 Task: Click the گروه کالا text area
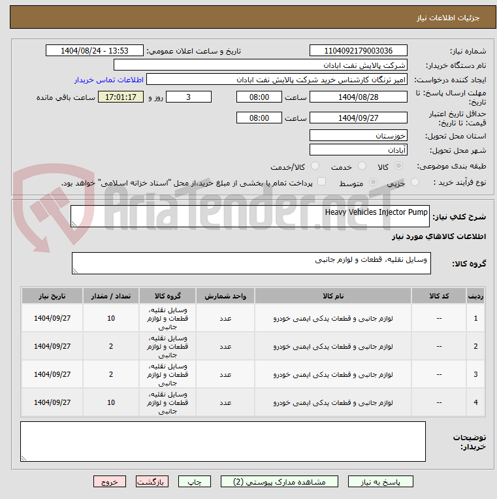pos(251,263)
